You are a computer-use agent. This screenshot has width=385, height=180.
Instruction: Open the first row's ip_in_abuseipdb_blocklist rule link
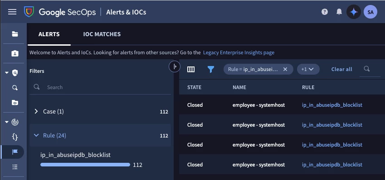(332, 105)
